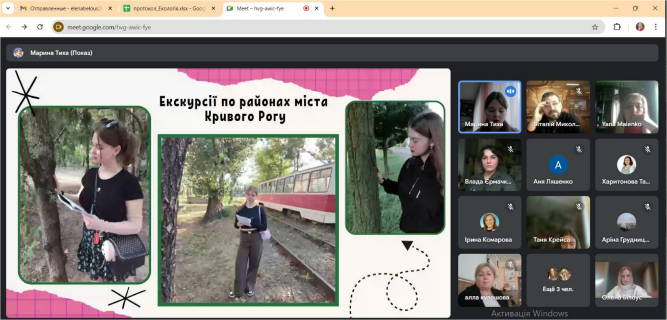Image resolution: width=667 pixels, height=320 pixels.
Task: Switch to the протокол_Екологія.xlsx tab
Action: click(x=169, y=8)
